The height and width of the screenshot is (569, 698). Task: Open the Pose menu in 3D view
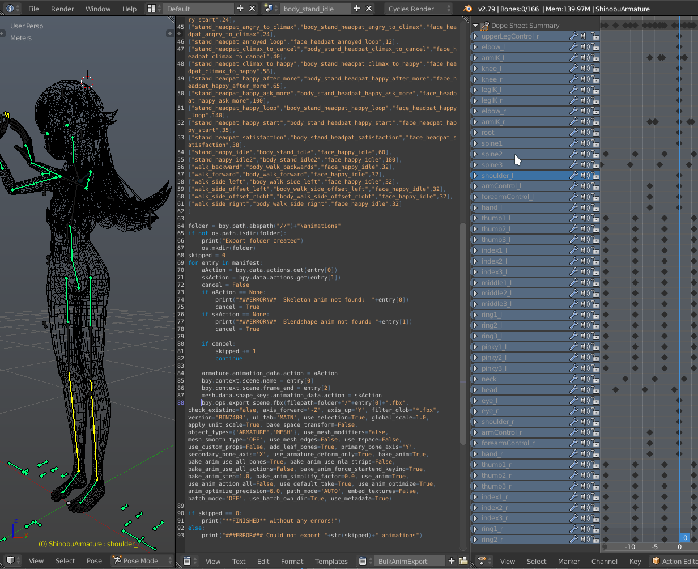point(94,561)
